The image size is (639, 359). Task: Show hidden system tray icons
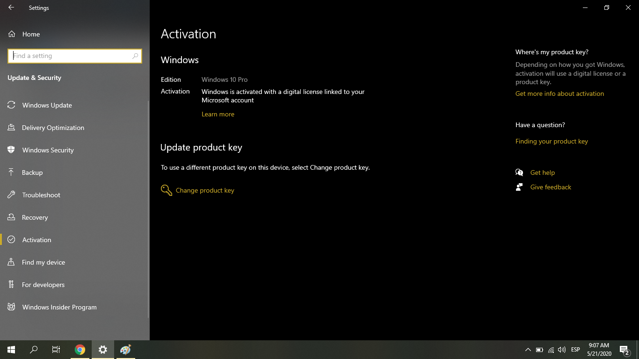point(528,350)
